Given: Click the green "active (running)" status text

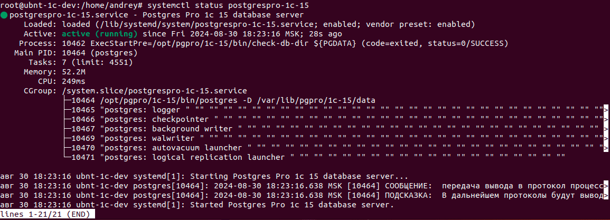Looking at the screenshot, I should point(99,34).
